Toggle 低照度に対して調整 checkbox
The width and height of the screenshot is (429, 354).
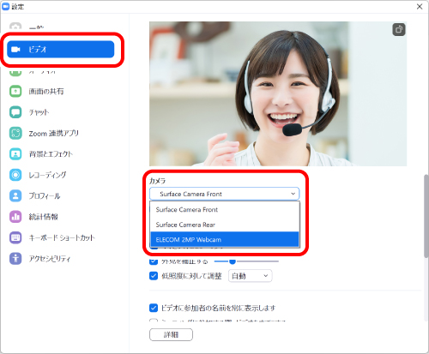point(154,276)
